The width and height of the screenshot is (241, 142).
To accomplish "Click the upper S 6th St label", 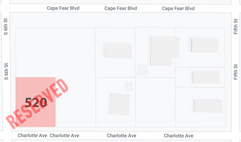I will (x=5, y=27).
